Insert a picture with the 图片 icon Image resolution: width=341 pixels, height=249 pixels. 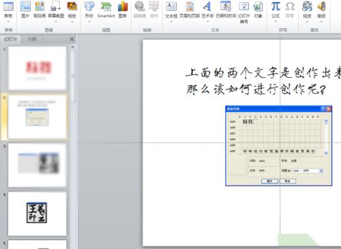[25, 10]
